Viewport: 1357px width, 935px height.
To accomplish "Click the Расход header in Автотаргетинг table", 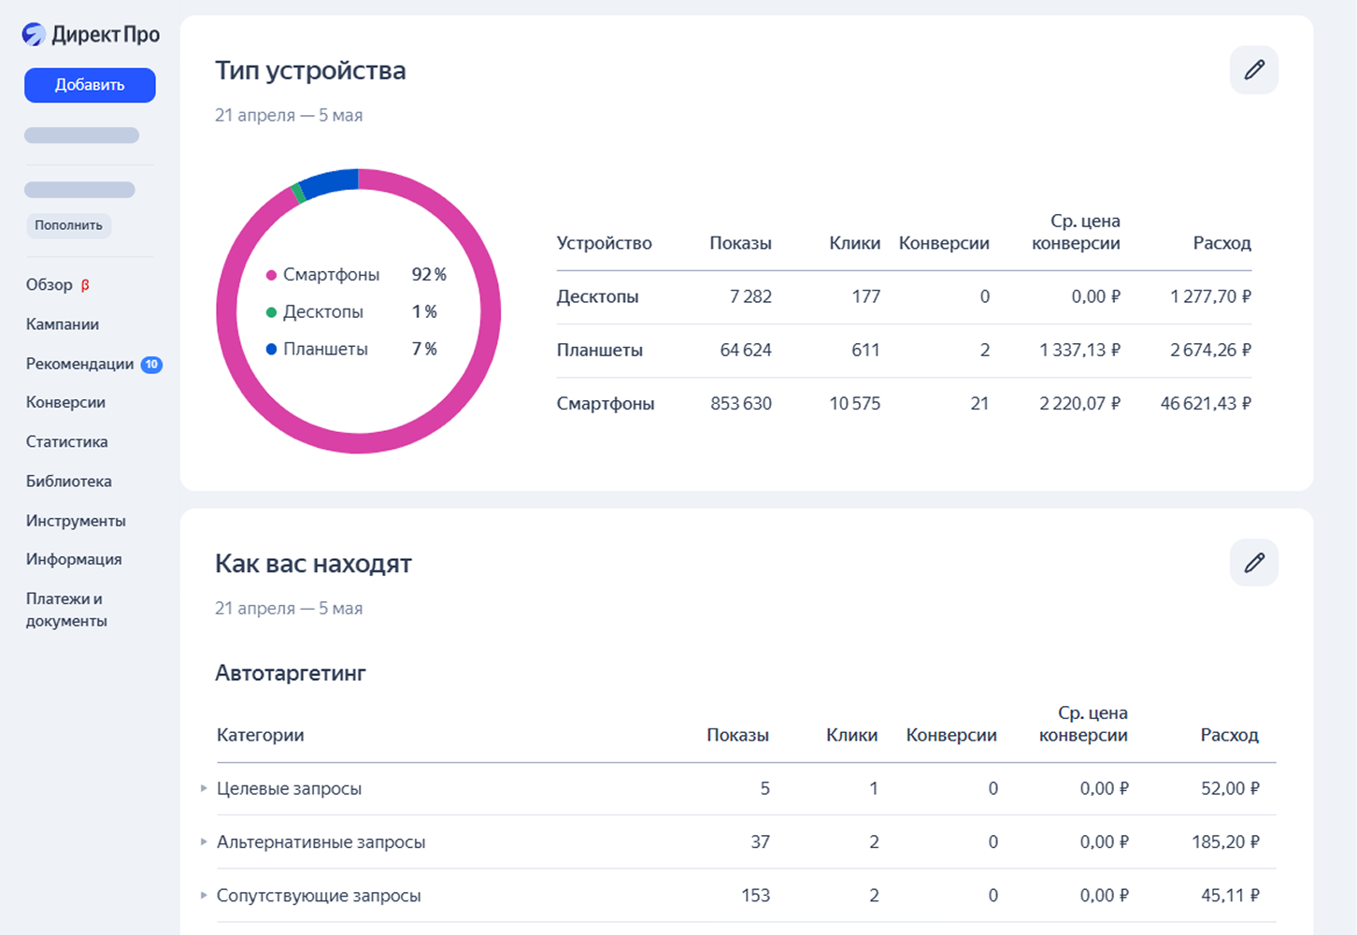I will [1229, 735].
